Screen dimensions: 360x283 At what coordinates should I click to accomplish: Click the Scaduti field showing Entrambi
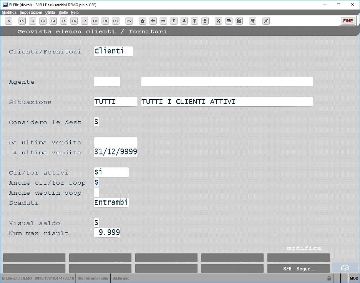tap(111, 202)
